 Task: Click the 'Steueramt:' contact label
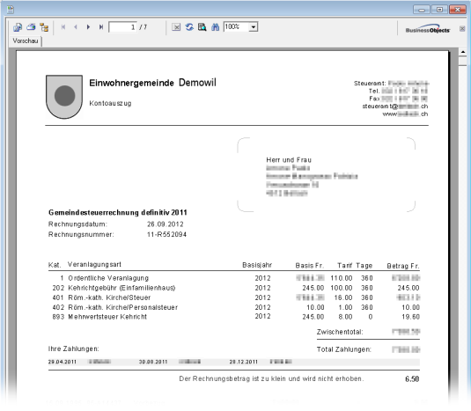point(370,84)
